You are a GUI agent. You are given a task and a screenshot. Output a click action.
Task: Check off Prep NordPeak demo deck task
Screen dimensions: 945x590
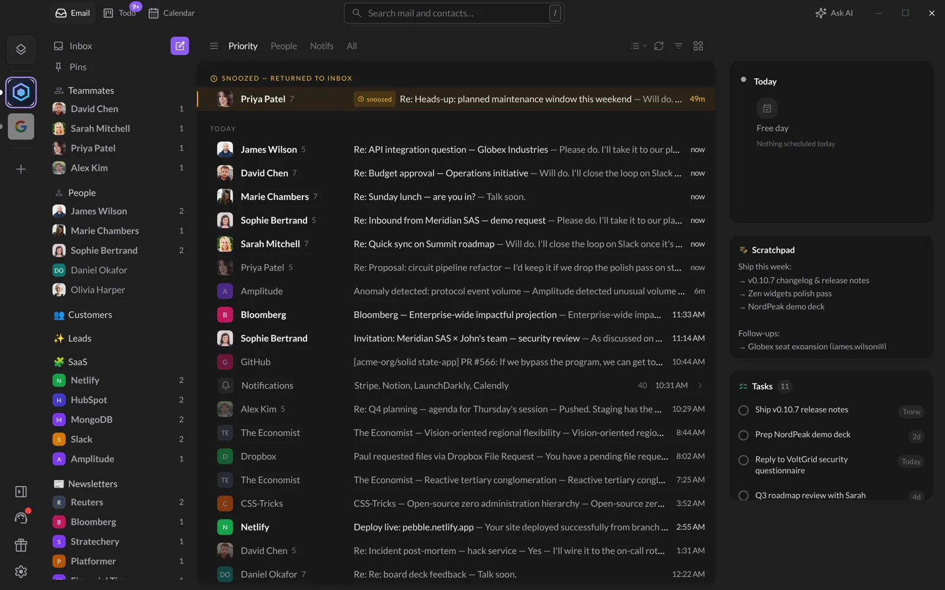[x=744, y=435]
